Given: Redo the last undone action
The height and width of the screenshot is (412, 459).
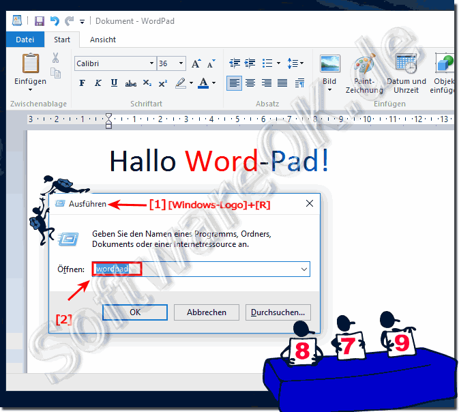Looking at the screenshot, I should click(69, 21).
